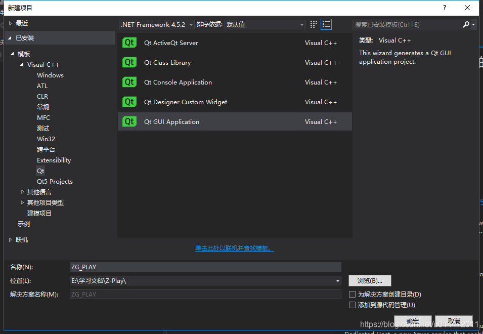Confirm with the 确定 button
Viewport: 483px width, 334px height.
[413, 321]
